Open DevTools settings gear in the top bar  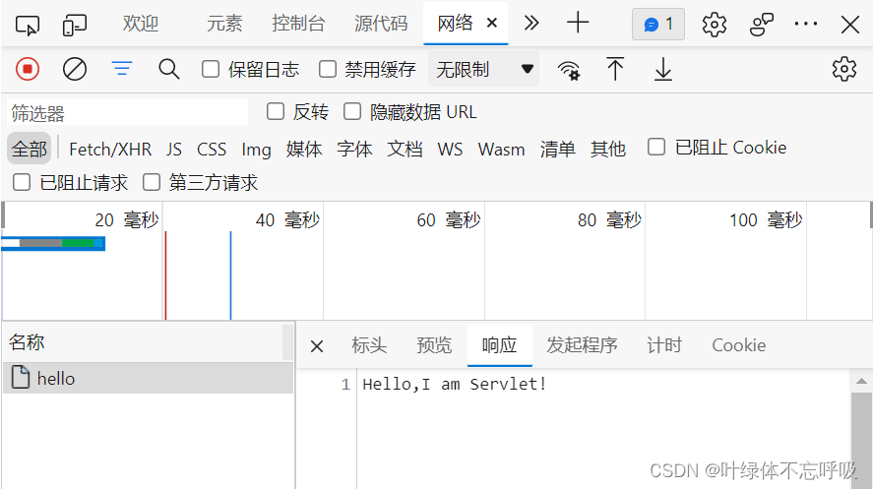tap(715, 25)
